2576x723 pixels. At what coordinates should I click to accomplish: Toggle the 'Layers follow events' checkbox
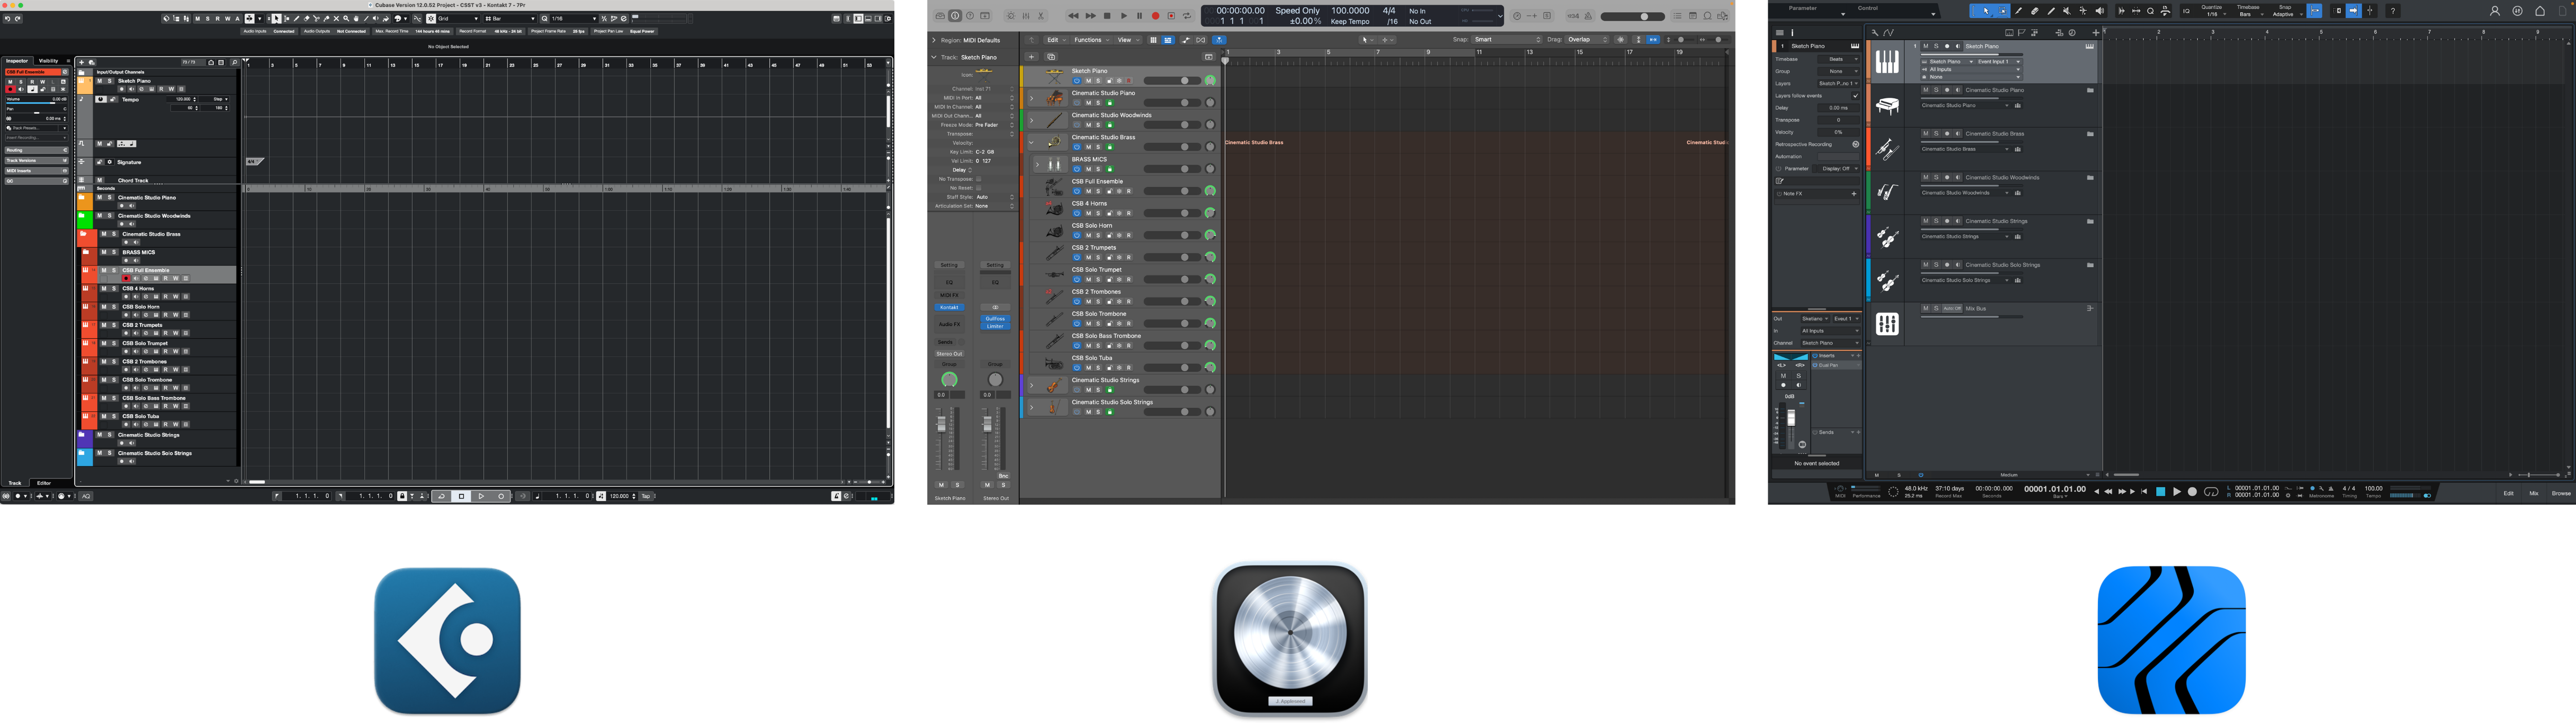1855,96
